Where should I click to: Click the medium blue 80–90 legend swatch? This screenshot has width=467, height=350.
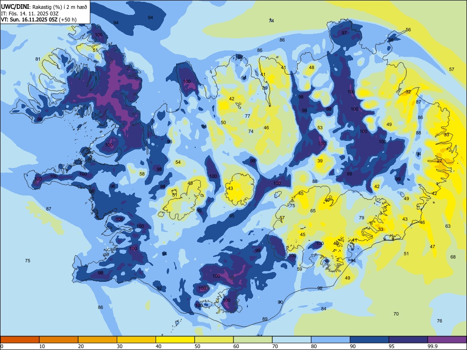[x=331, y=340]
